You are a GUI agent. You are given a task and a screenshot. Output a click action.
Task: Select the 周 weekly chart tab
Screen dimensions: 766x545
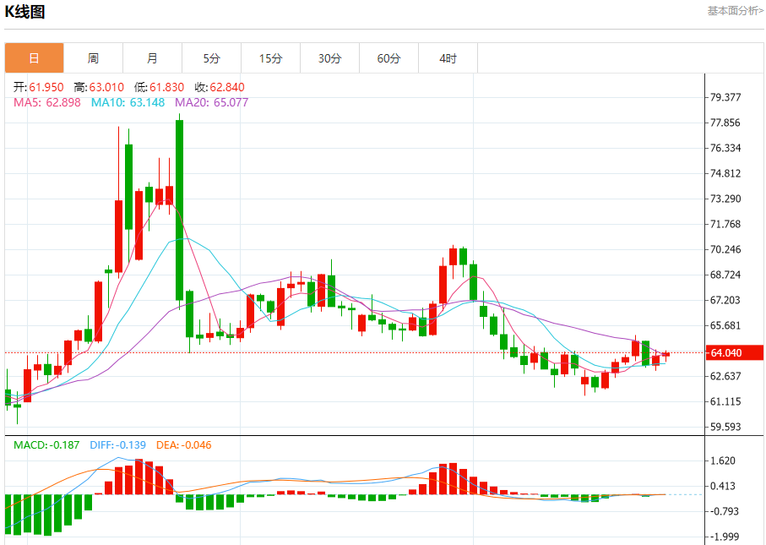93,58
